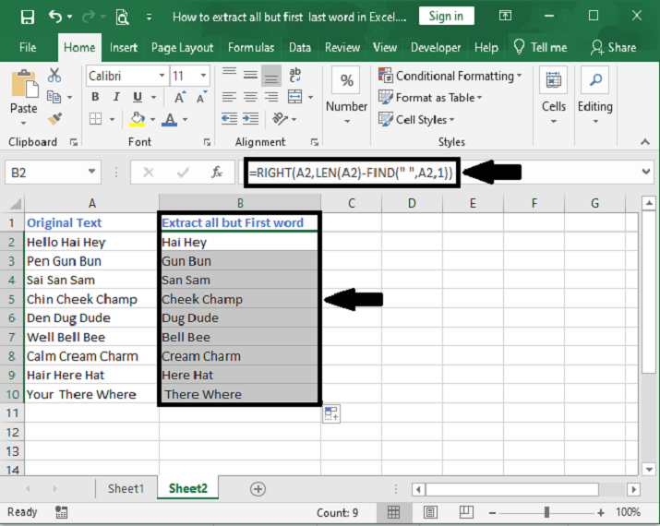
Task: Apply Middle Align to cells
Action: coord(250,76)
